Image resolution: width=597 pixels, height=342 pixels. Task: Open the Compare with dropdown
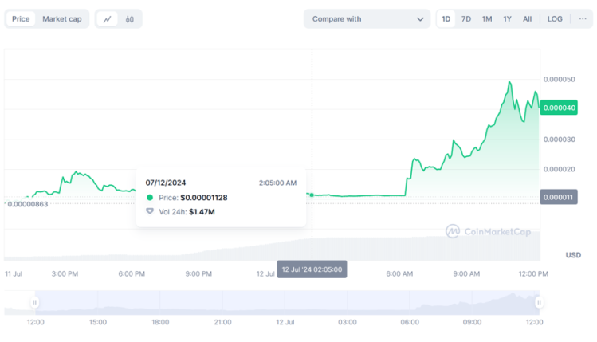tap(367, 19)
